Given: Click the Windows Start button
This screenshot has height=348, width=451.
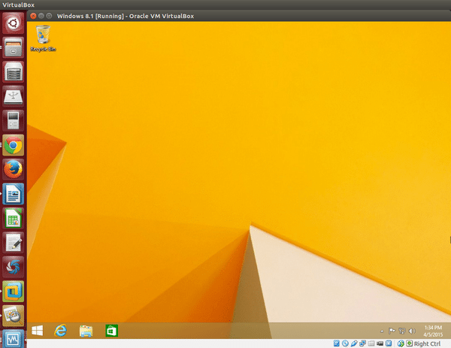Looking at the screenshot, I should (x=37, y=331).
